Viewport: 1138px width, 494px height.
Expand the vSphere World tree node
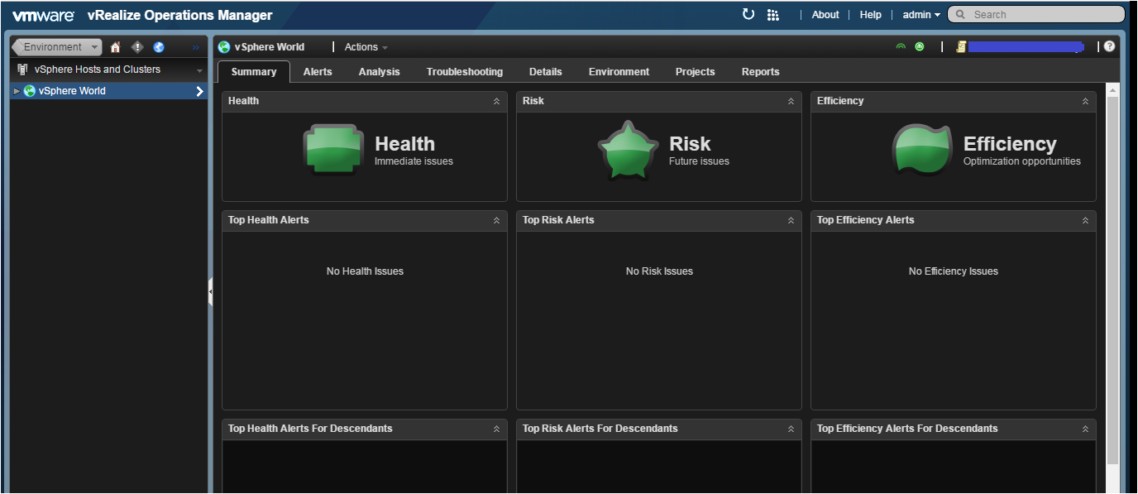point(16,91)
